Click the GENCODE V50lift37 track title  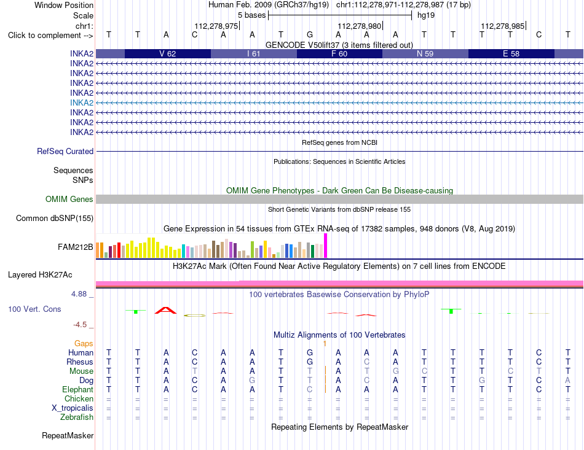click(339, 45)
